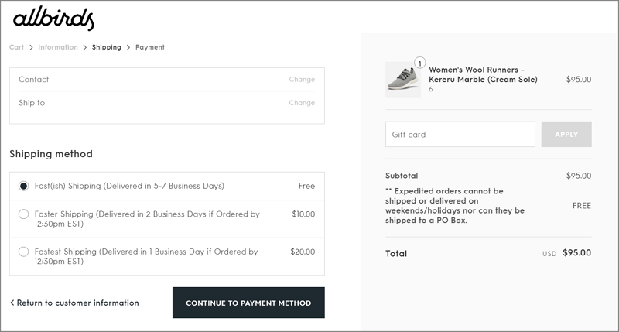619x332 pixels.
Task: Click the USD $95.00 total amount
Action: [566, 252]
